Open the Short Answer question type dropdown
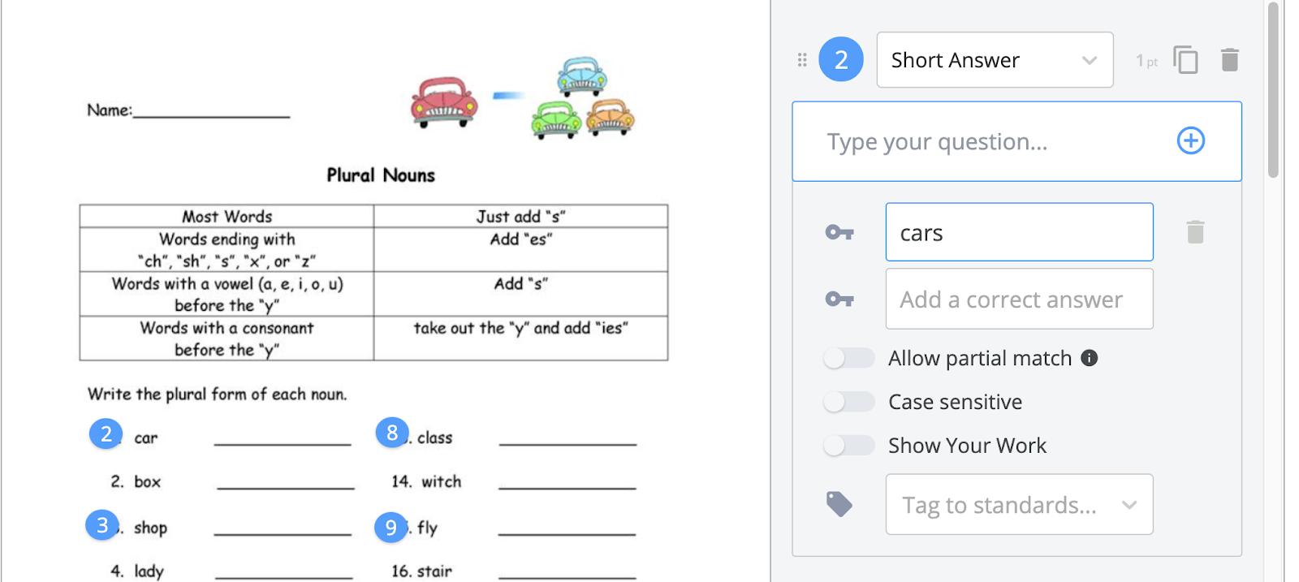Viewport: 1299px width, 582px height. (995, 60)
